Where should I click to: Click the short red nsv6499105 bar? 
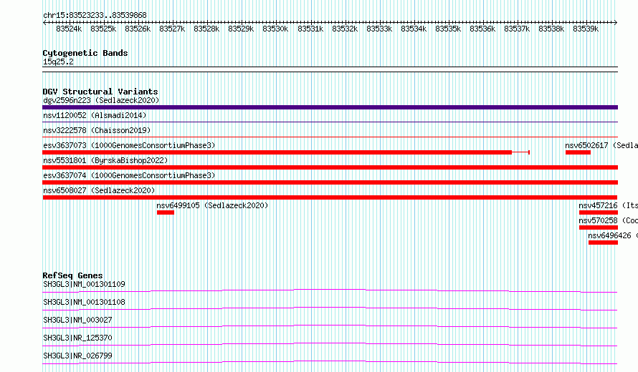166,212
